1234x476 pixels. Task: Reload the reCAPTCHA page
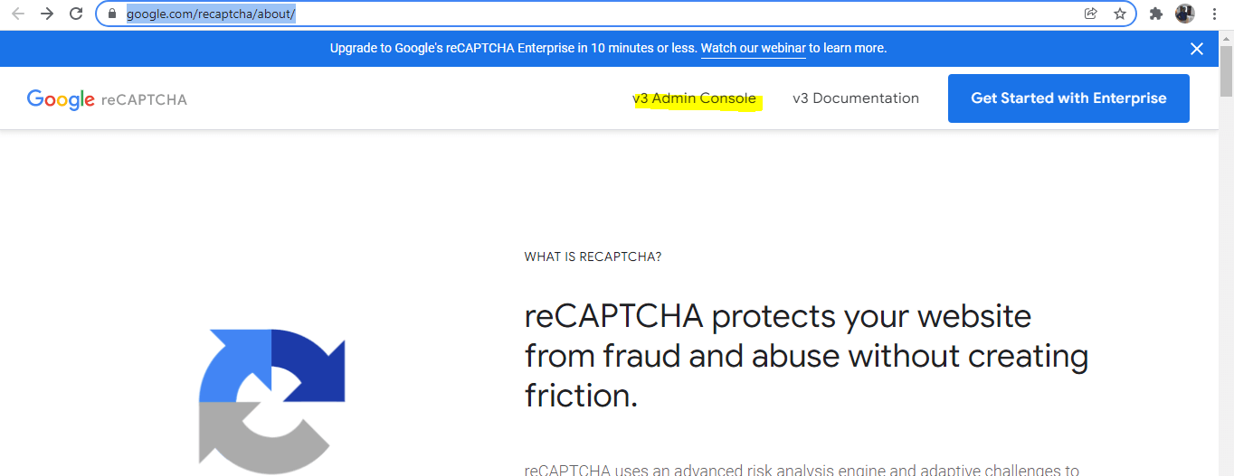(76, 14)
